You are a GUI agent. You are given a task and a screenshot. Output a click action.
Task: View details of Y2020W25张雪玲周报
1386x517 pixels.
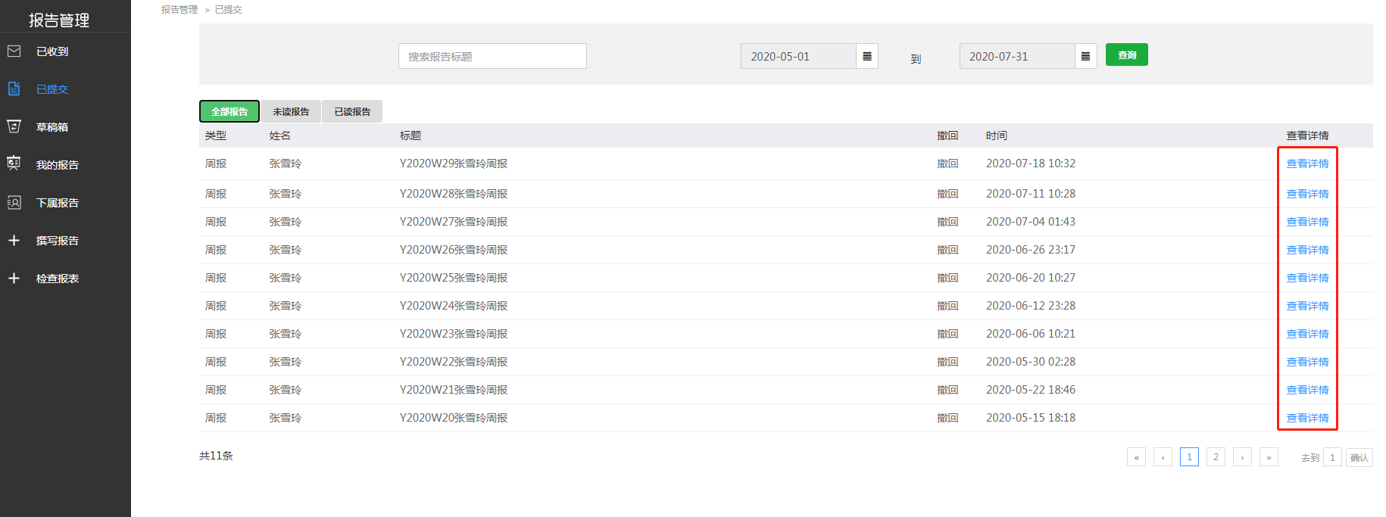(1307, 278)
